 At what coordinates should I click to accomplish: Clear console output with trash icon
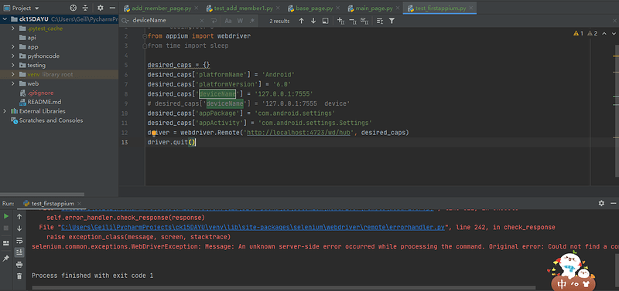[x=19, y=276]
